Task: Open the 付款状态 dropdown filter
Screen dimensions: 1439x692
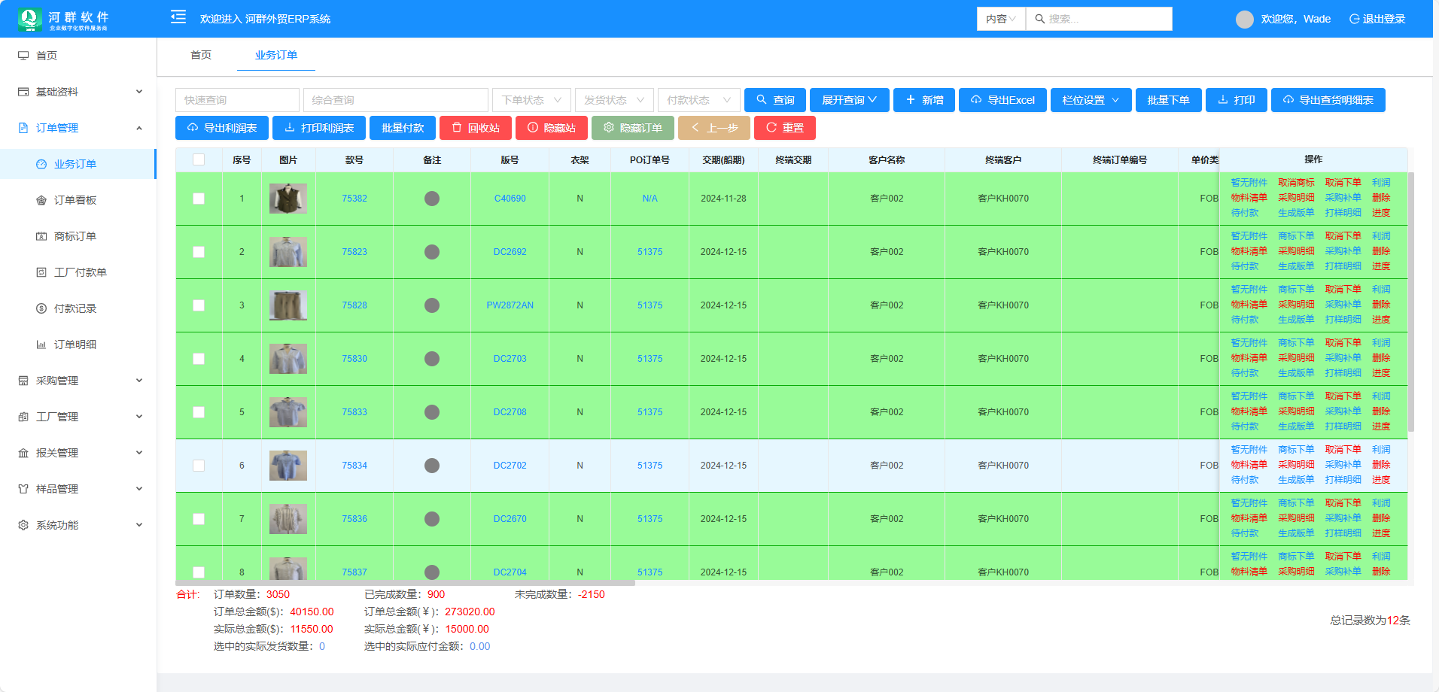Action: pos(698,100)
